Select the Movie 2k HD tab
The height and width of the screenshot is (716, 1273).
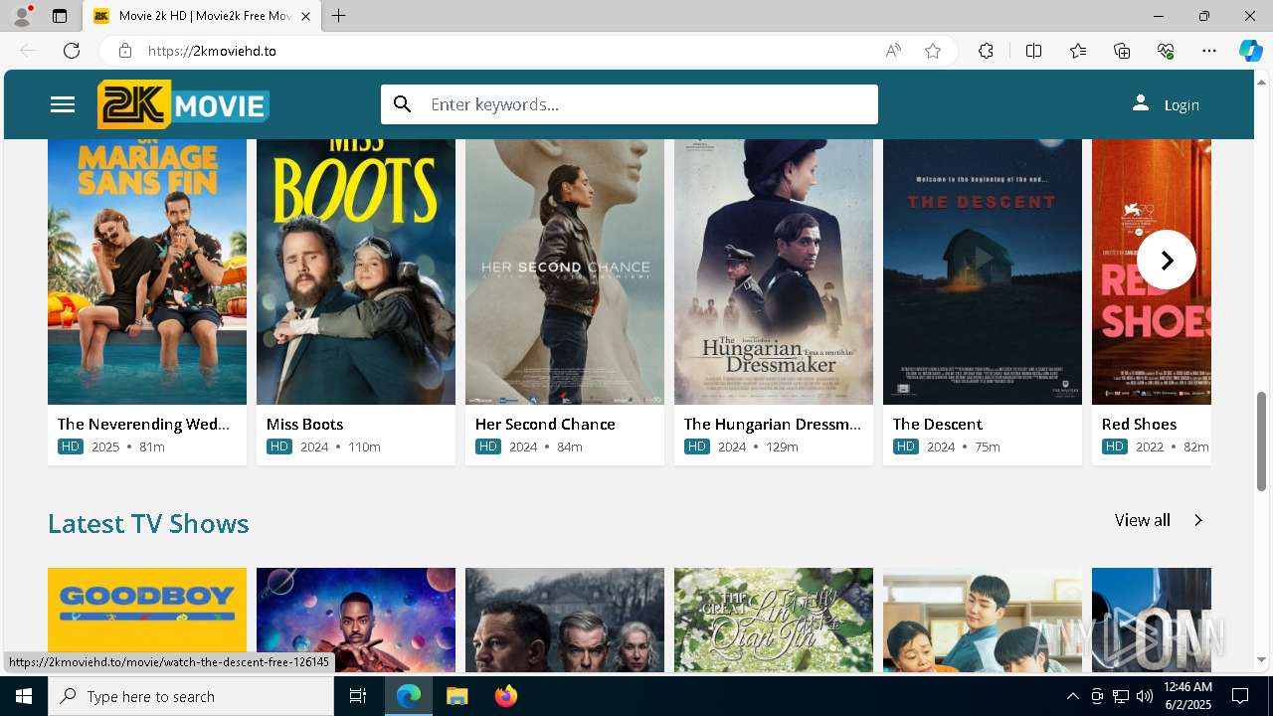click(x=204, y=16)
